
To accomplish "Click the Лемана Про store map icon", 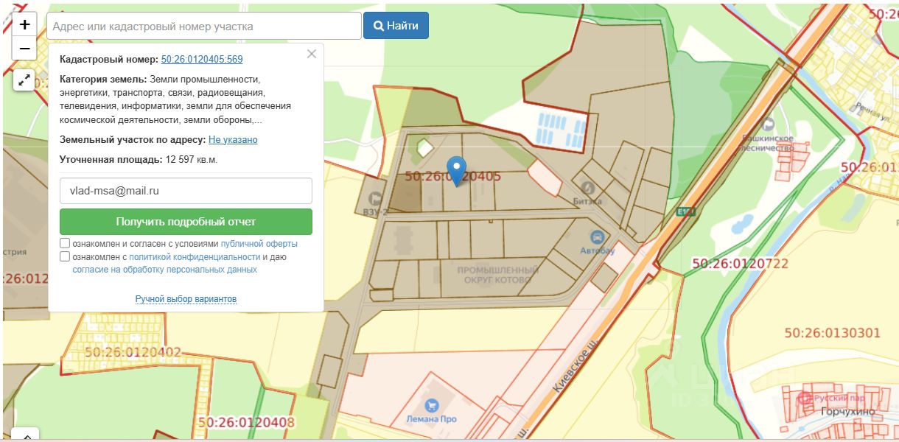I will click(432, 405).
